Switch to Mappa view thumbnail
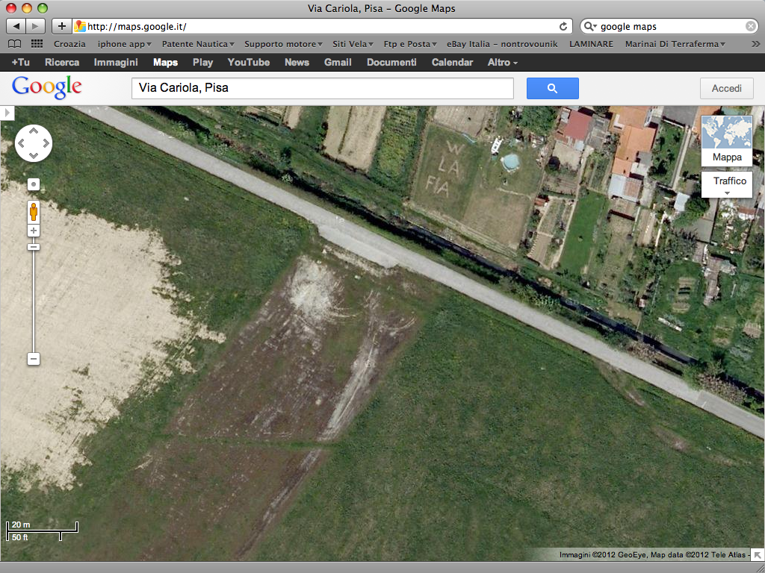Viewport: 765px width, 573px height. coord(727,141)
